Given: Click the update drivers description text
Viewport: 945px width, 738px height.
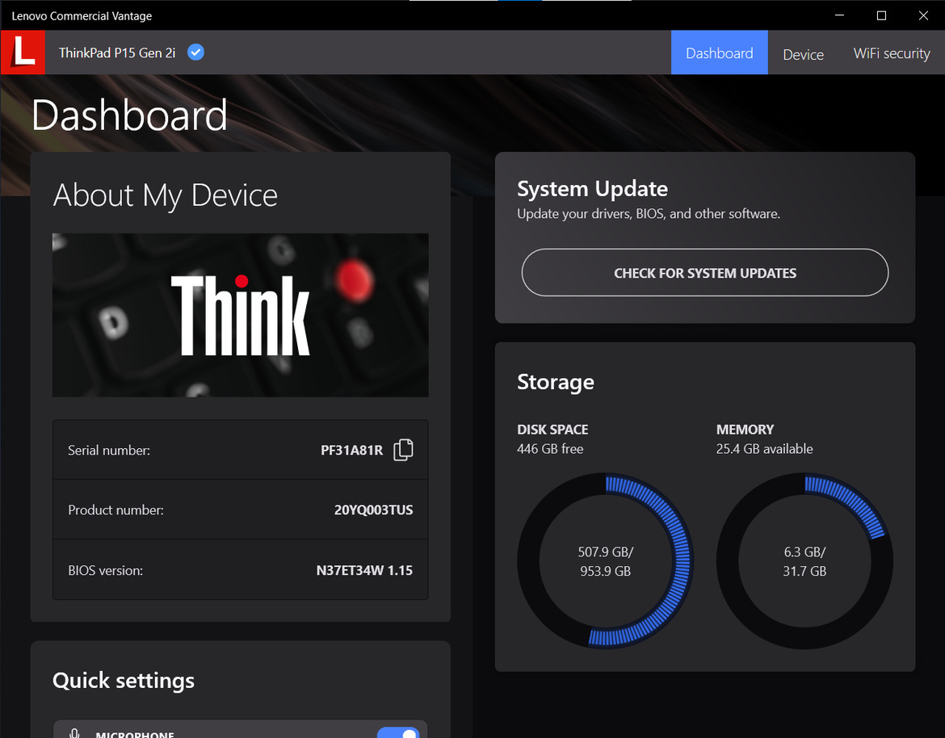Looking at the screenshot, I should coord(649,214).
